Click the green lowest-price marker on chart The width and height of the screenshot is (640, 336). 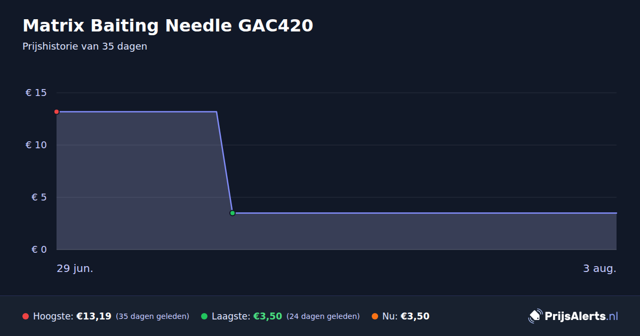coord(233,213)
